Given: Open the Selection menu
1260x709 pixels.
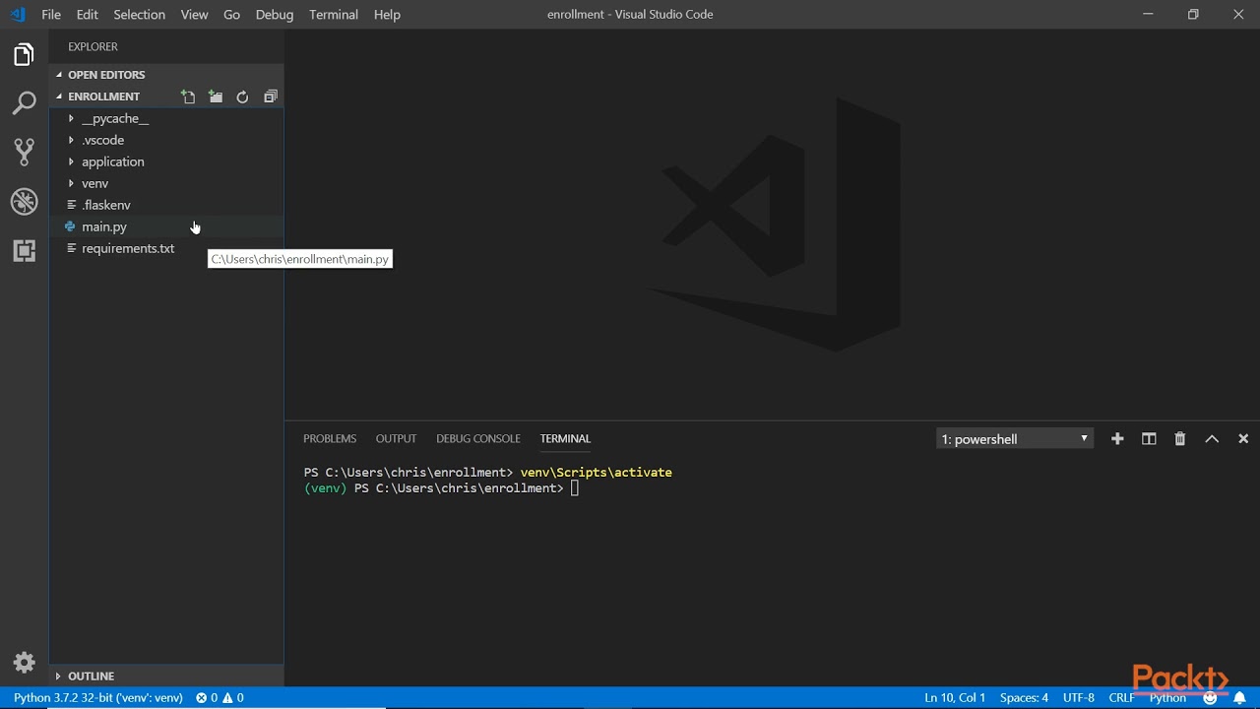Looking at the screenshot, I should pos(139,15).
